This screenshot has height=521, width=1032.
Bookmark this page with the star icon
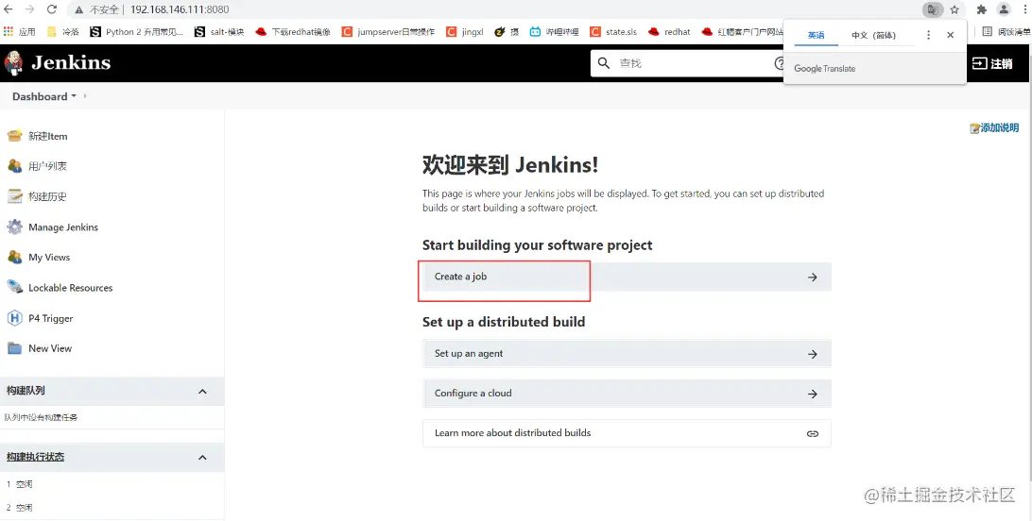[x=955, y=9]
